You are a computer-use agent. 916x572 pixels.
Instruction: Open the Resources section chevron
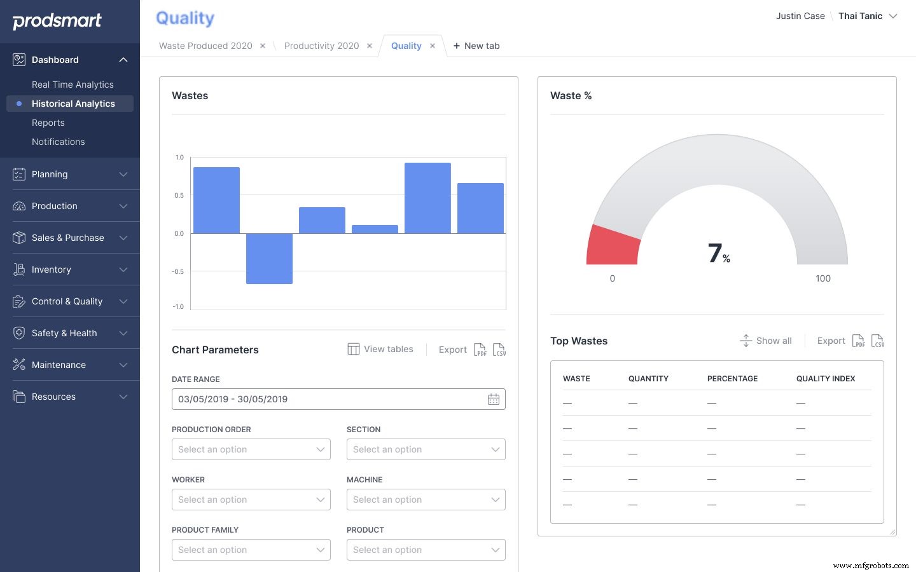pyautogui.click(x=123, y=397)
